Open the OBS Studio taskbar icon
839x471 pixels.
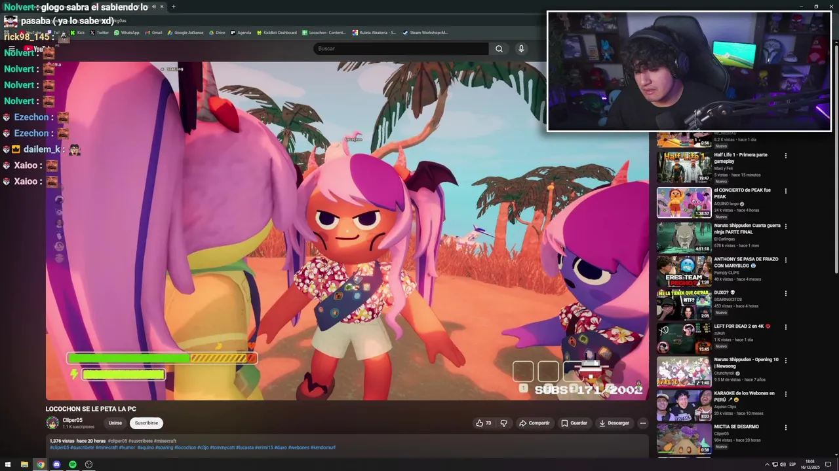point(88,464)
